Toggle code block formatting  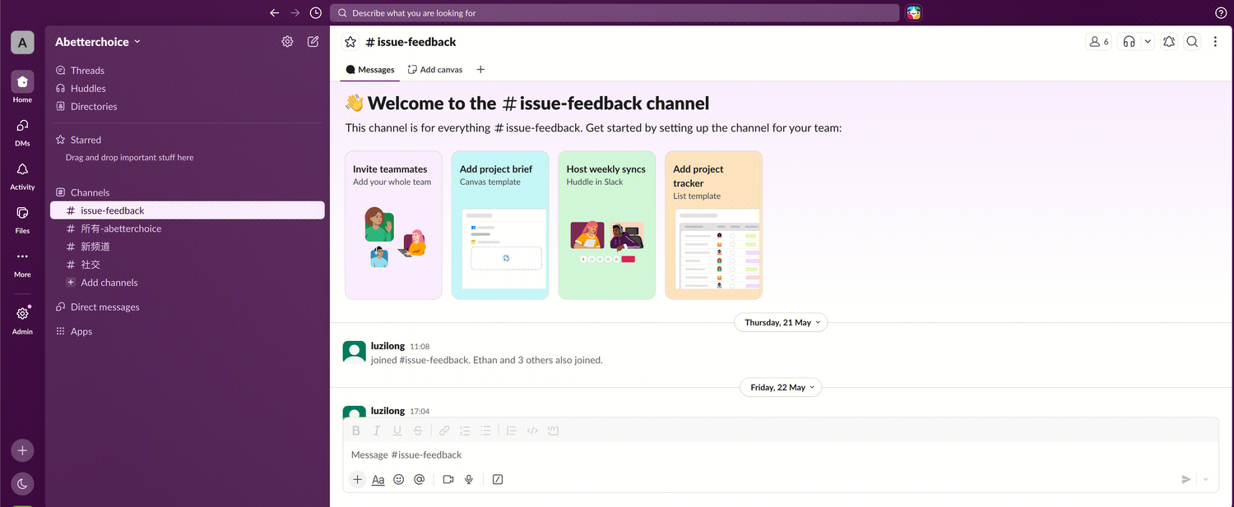[553, 431]
